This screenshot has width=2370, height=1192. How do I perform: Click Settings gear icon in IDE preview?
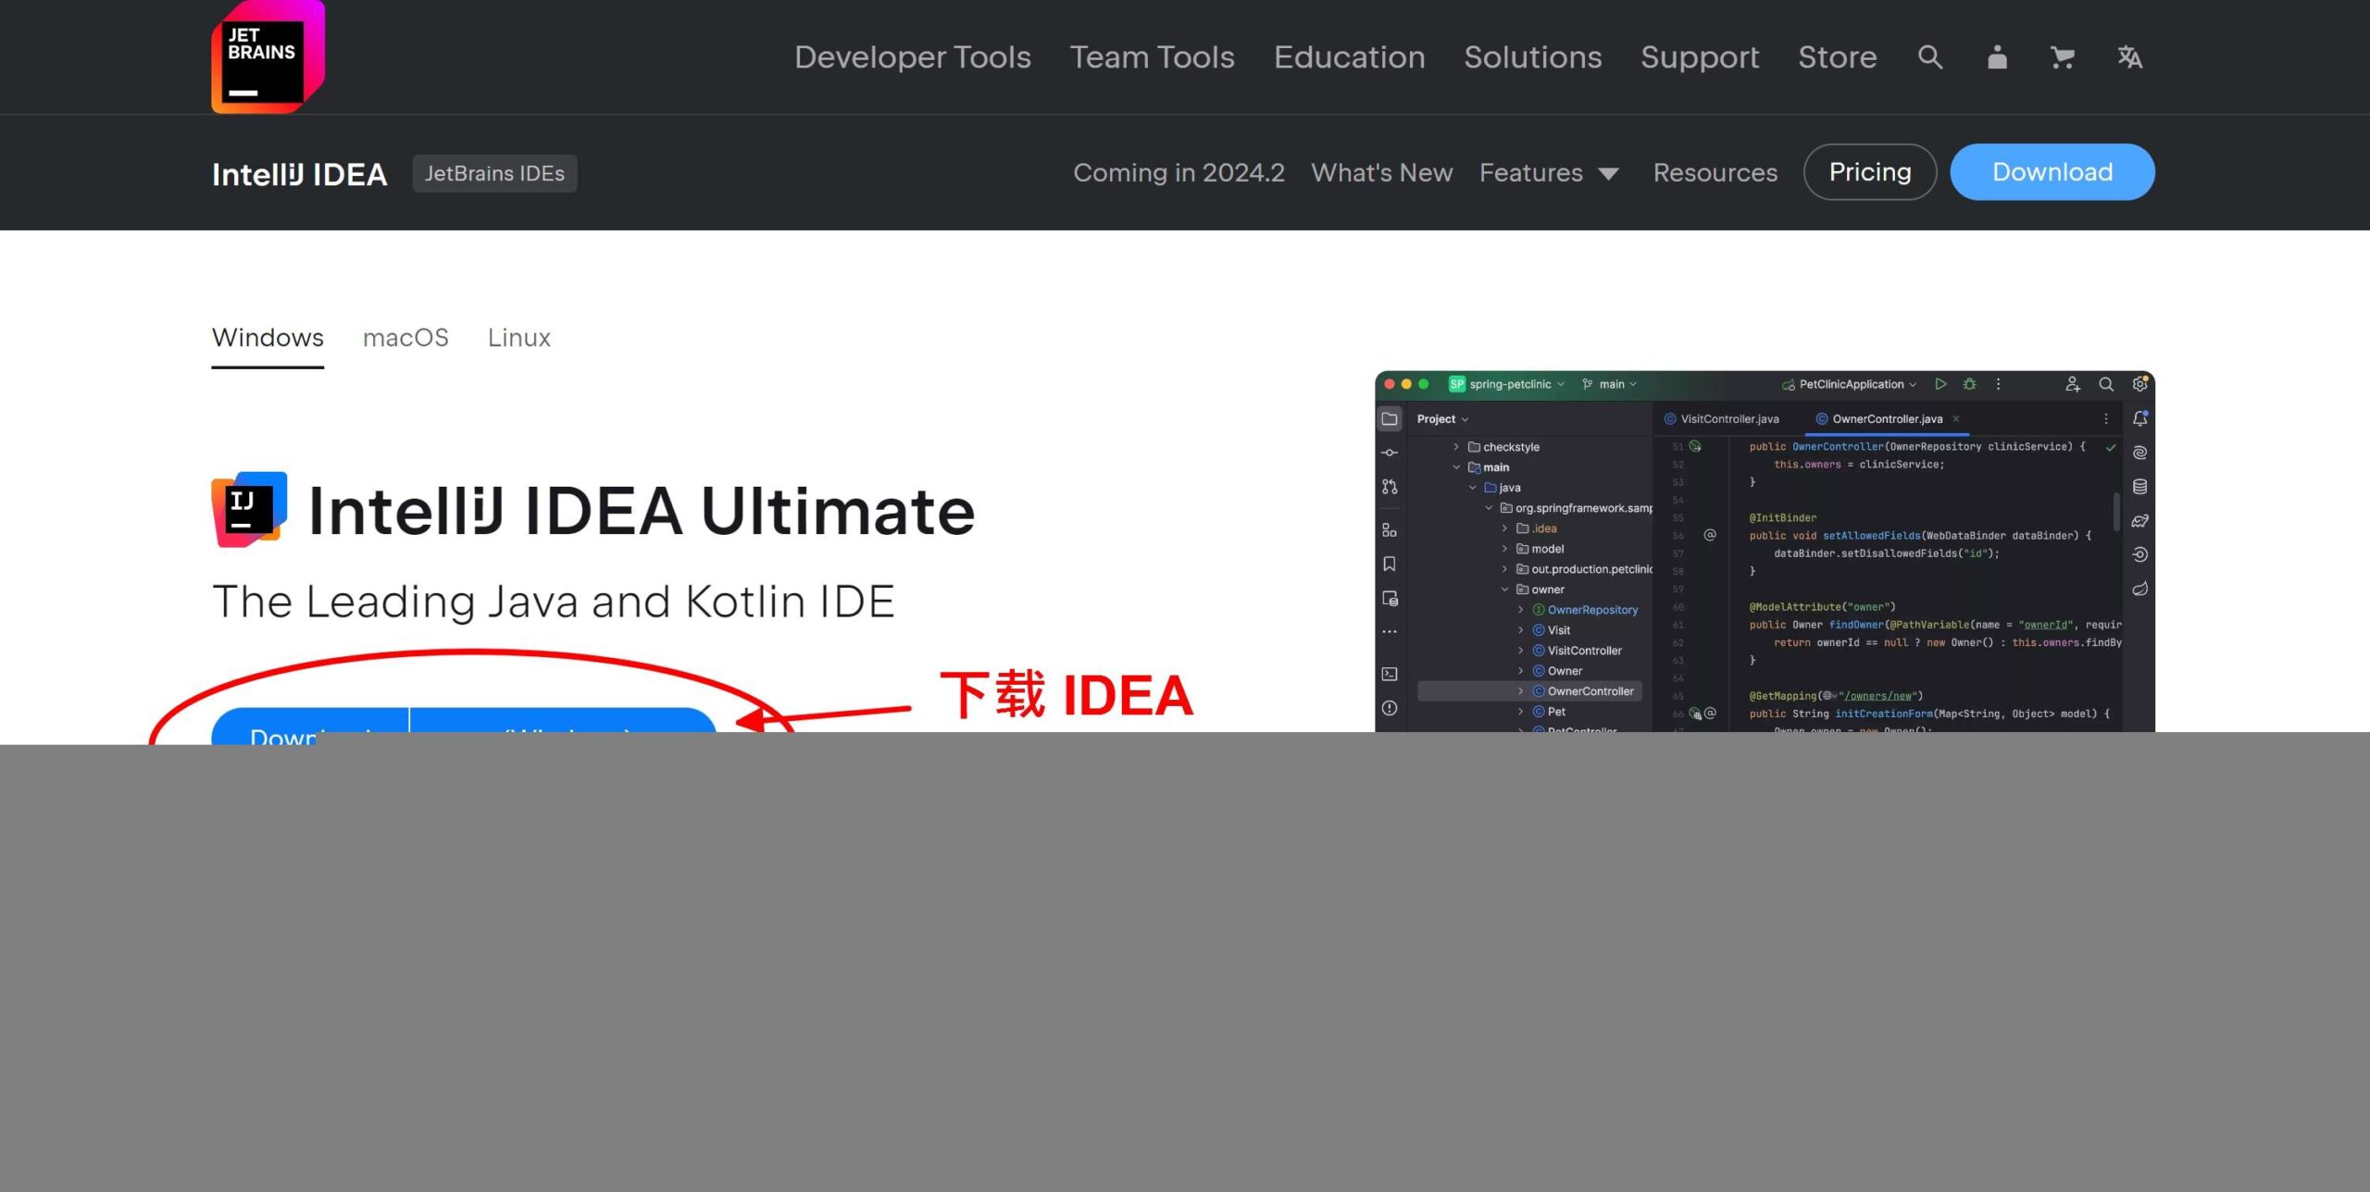point(2139,384)
